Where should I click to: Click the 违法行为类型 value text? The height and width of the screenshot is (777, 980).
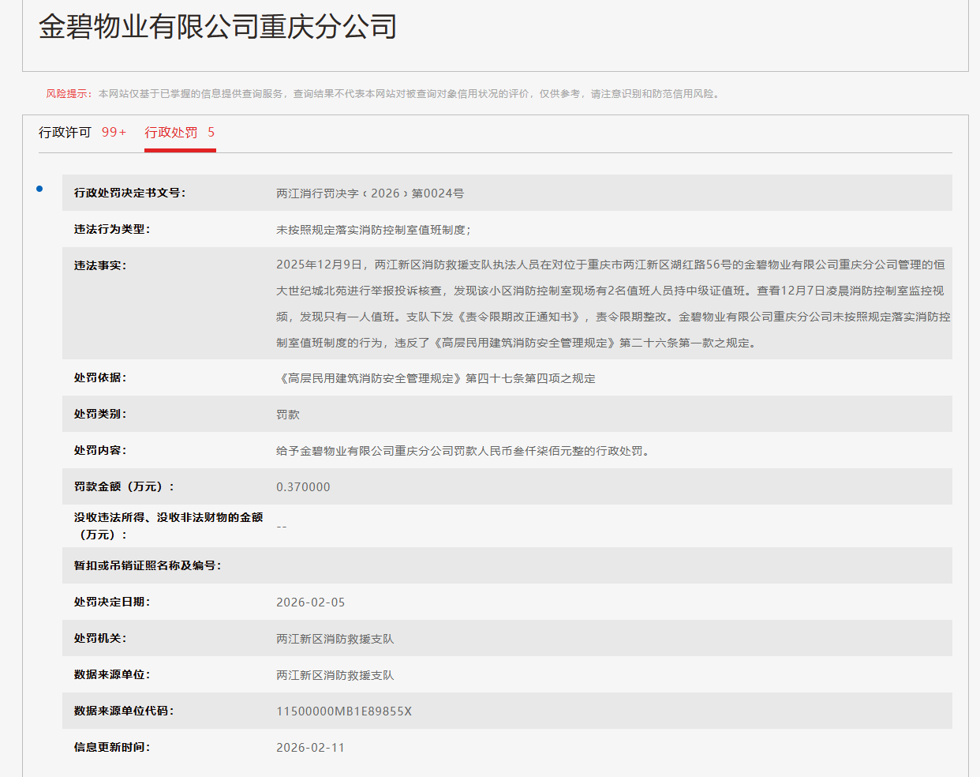pyautogui.click(x=372, y=230)
